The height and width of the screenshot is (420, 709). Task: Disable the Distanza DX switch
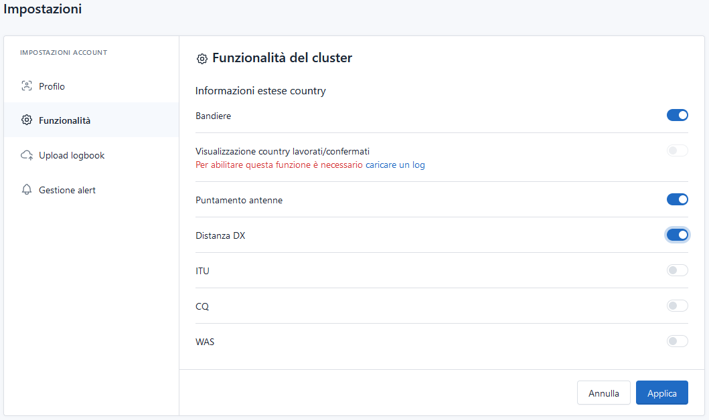(677, 234)
